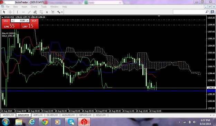The width and height of the screenshot is (216, 126).
Task: Click the 1296.55 current price label
Action: click(x=211, y=87)
